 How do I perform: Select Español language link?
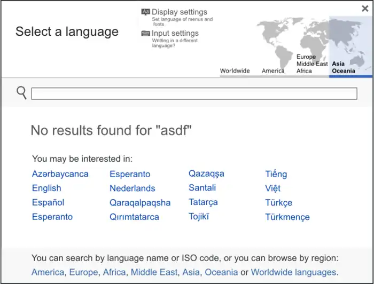pos(48,202)
